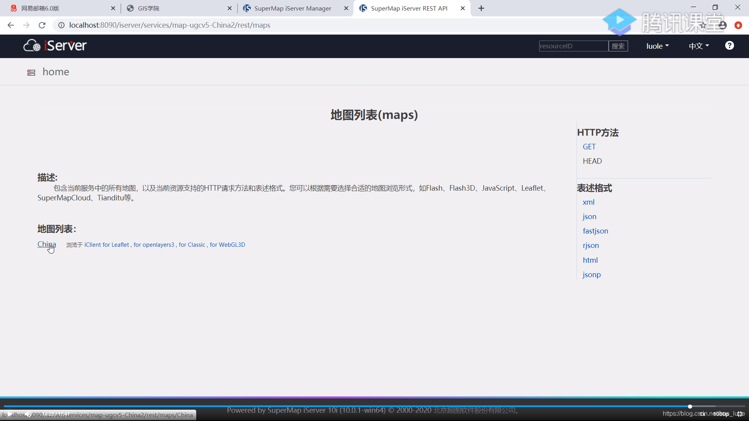Open the help question mark icon
The height and width of the screenshot is (421, 749).
(729, 46)
